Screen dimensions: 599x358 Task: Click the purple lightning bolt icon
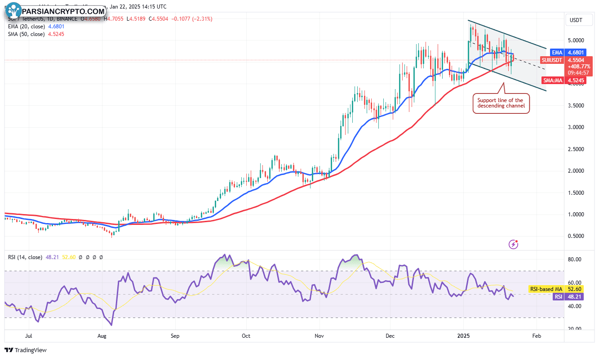click(514, 244)
